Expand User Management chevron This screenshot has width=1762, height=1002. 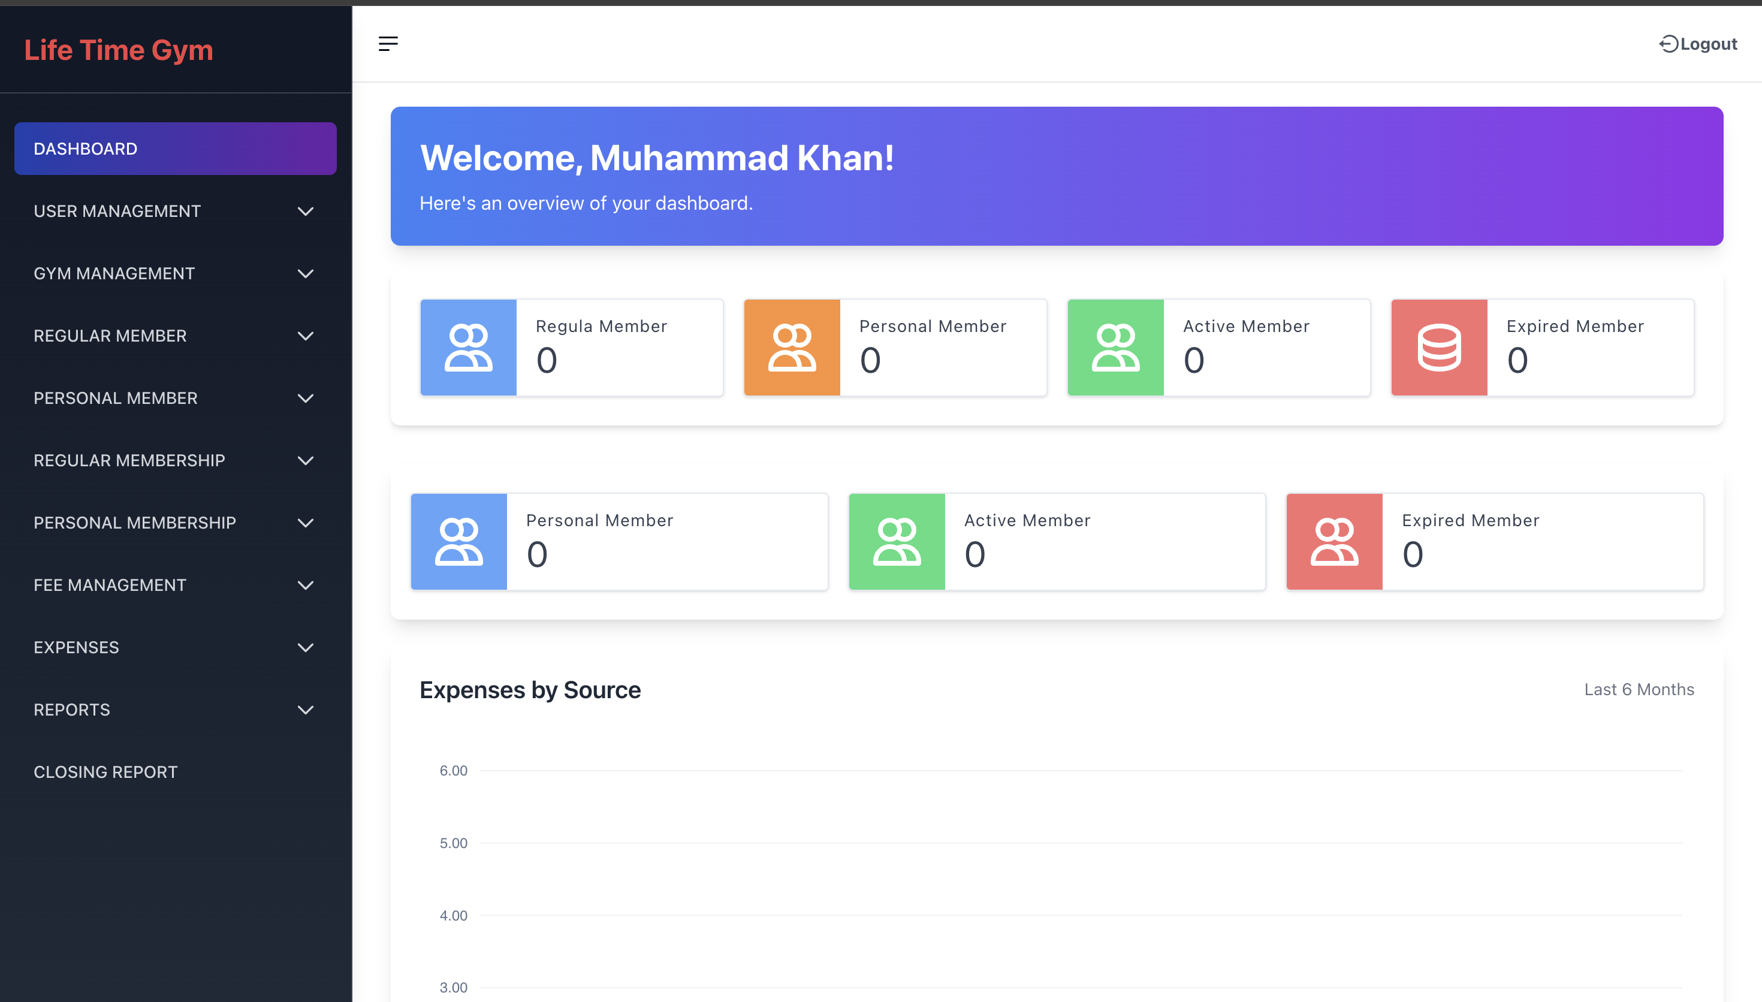[306, 212]
